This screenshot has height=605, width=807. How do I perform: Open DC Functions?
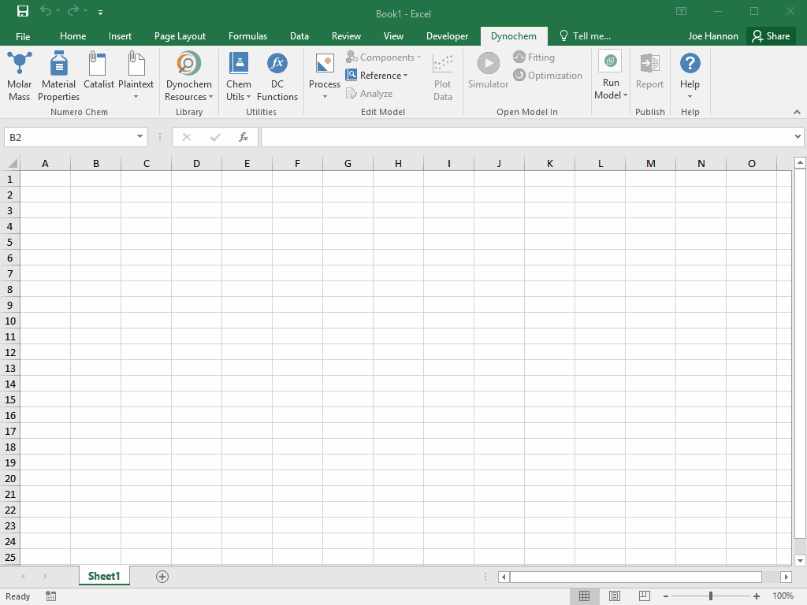[277, 75]
